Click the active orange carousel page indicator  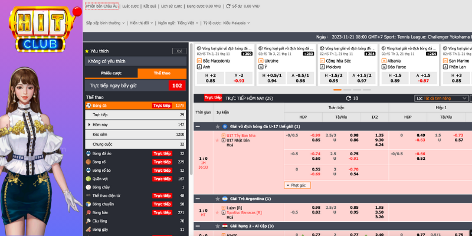337,90
